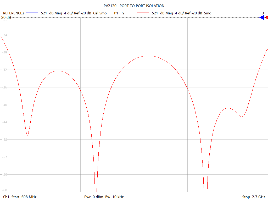Click the P1_P2 S21 dB Mag settings ending in Smo

click(182, 13)
